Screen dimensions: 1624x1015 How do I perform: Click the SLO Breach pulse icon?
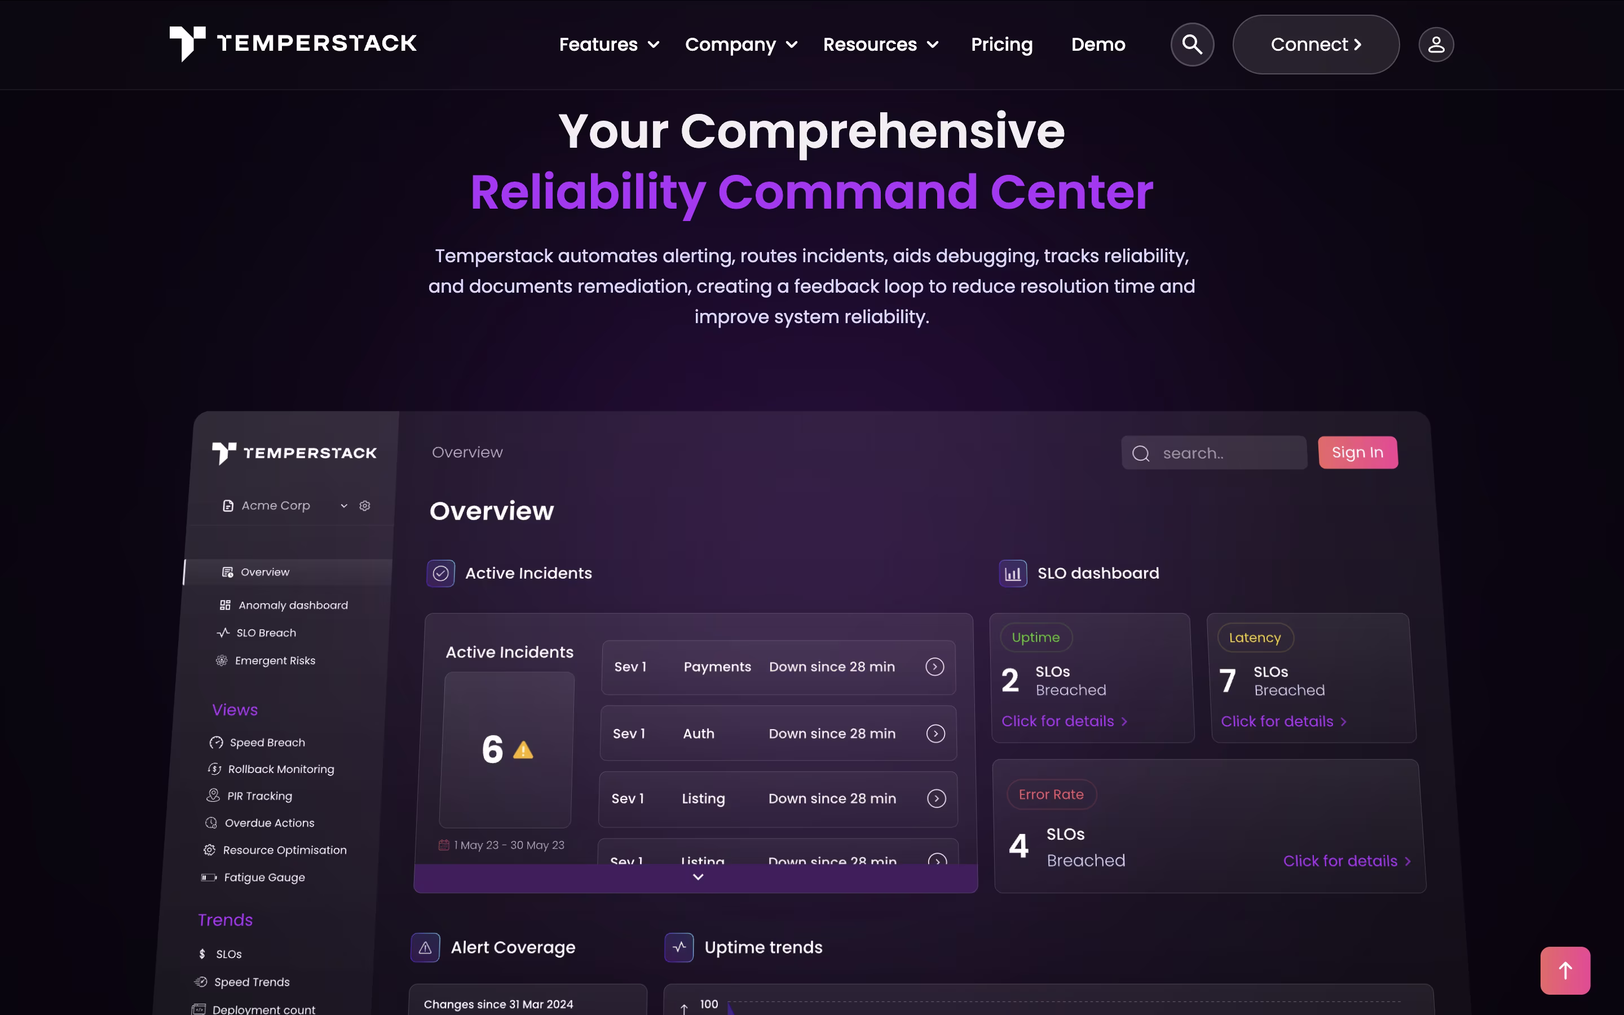pos(223,633)
